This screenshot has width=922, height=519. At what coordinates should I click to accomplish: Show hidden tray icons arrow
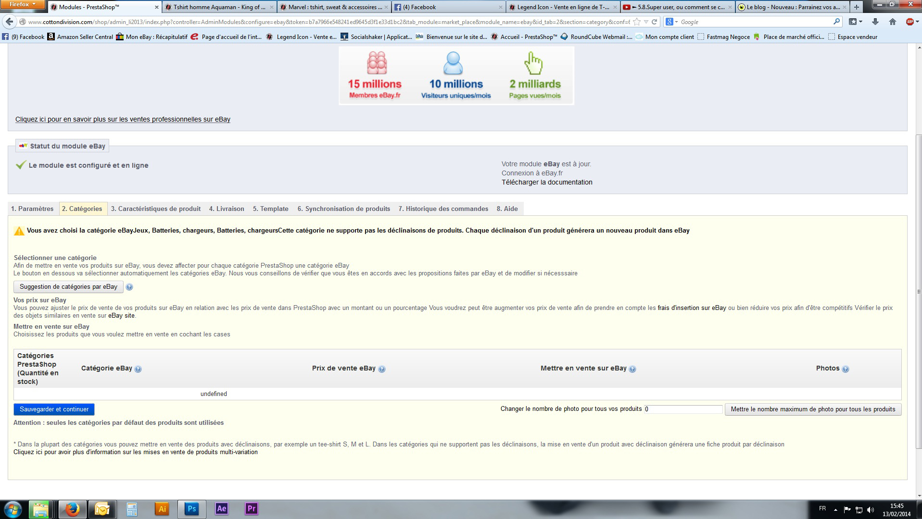[835, 509]
